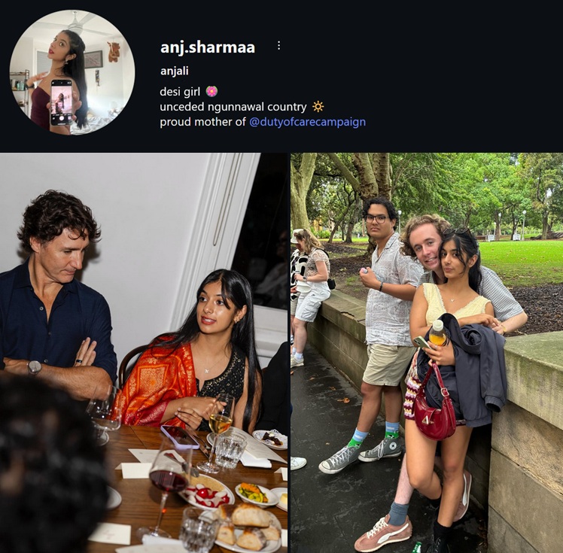The height and width of the screenshot is (553, 563).
Task: Click the wristwatch in the dinner photo
Action: (34, 367)
